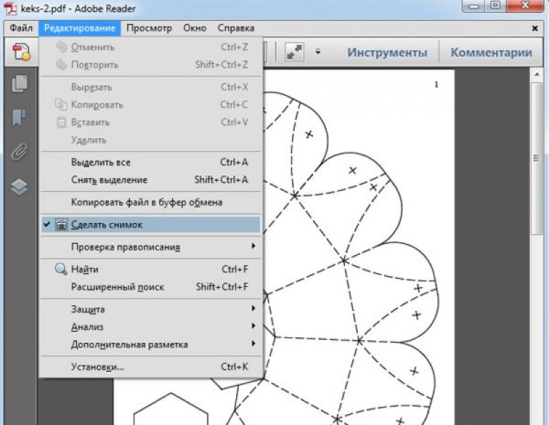Image resolution: width=549 pixels, height=425 pixels.
Task: Click the full-screen read mode icon
Action: (x=295, y=52)
